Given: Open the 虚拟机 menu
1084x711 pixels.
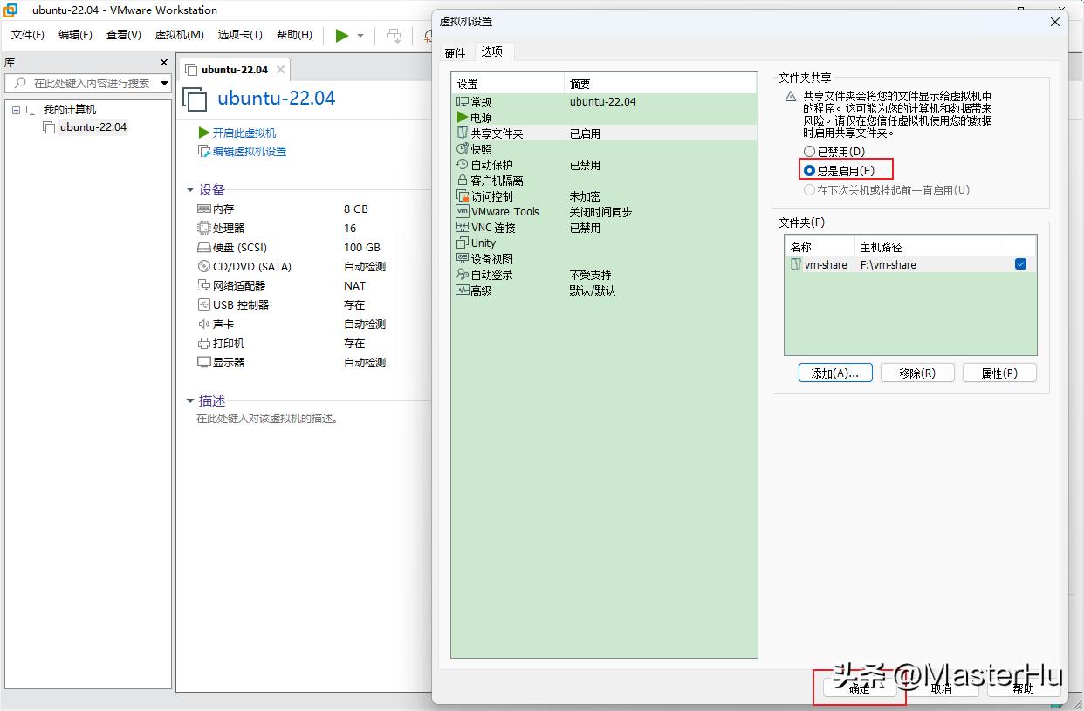Looking at the screenshot, I should [178, 35].
